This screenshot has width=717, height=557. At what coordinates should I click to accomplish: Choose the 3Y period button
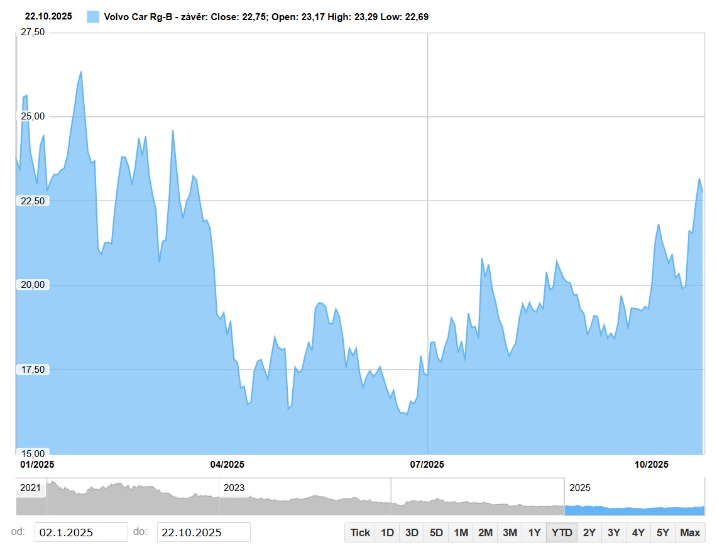pyautogui.click(x=614, y=532)
